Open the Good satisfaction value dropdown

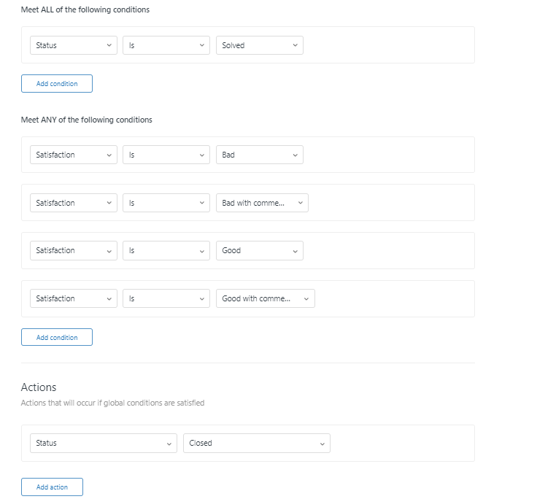(259, 250)
